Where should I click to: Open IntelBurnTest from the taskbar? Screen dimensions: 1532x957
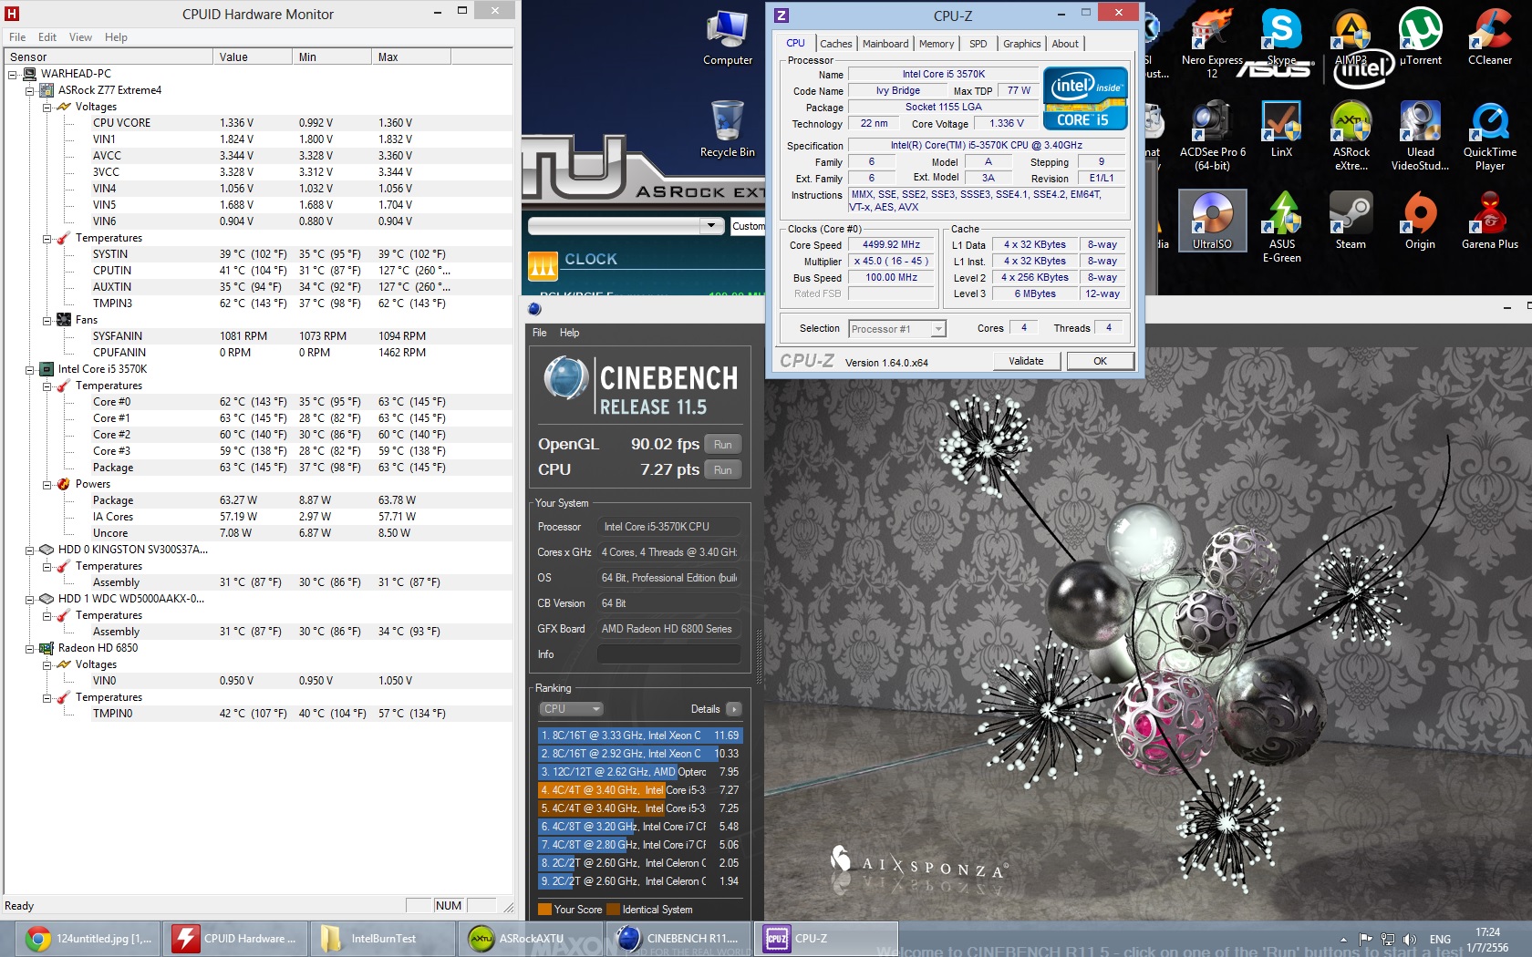coord(383,938)
